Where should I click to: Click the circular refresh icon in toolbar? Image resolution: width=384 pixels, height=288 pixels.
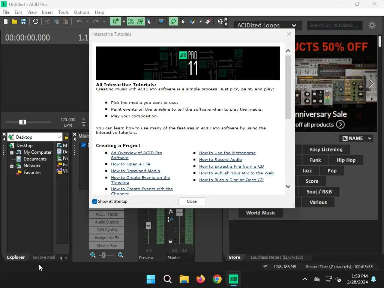tap(36, 21)
